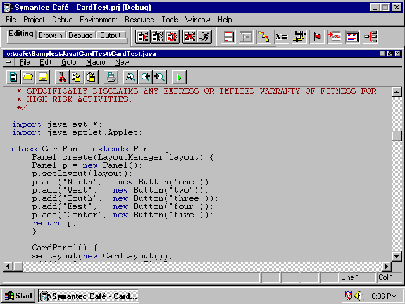This screenshot has height=304, width=405.
Task: Paste with the clipboard icon
Action: coord(91,77)
